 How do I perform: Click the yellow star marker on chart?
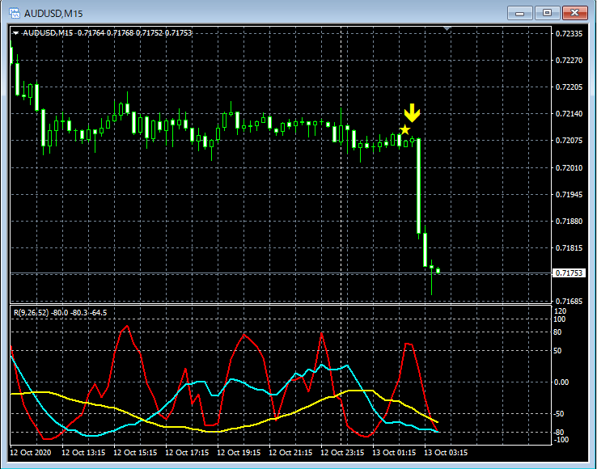(x=404, y=130)
